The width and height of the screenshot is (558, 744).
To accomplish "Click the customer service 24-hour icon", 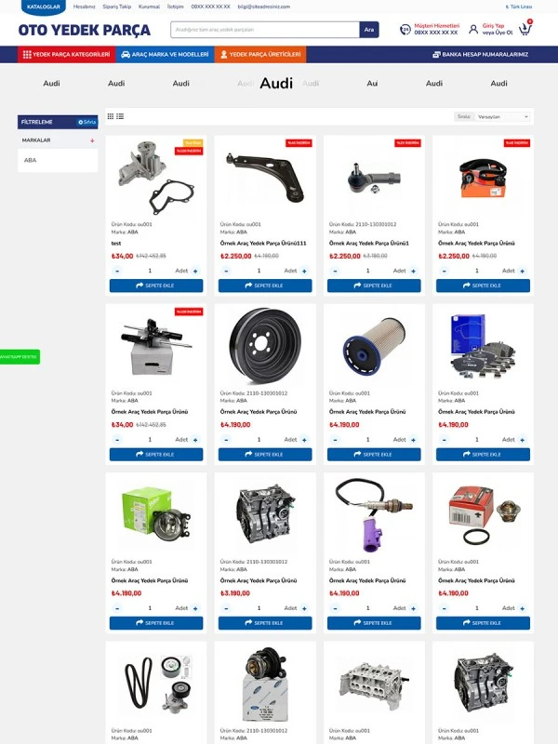I will click(x=405, y=30).
